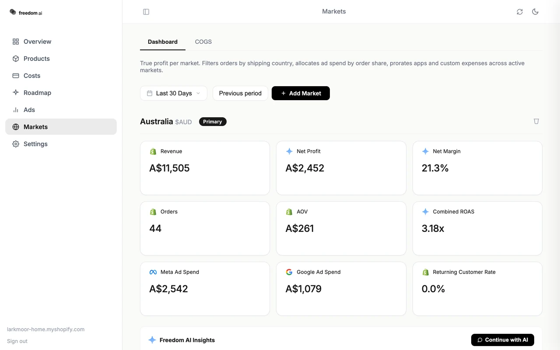Click the sparkle icon on Net Margin card
The height and width of the screenshot is (350, 560).
click(x=425, y=151)
